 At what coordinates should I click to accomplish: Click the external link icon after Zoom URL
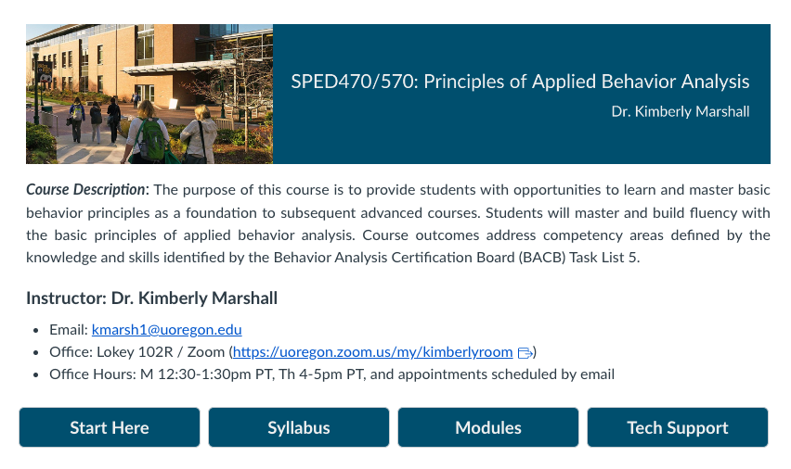pos(525,352)
